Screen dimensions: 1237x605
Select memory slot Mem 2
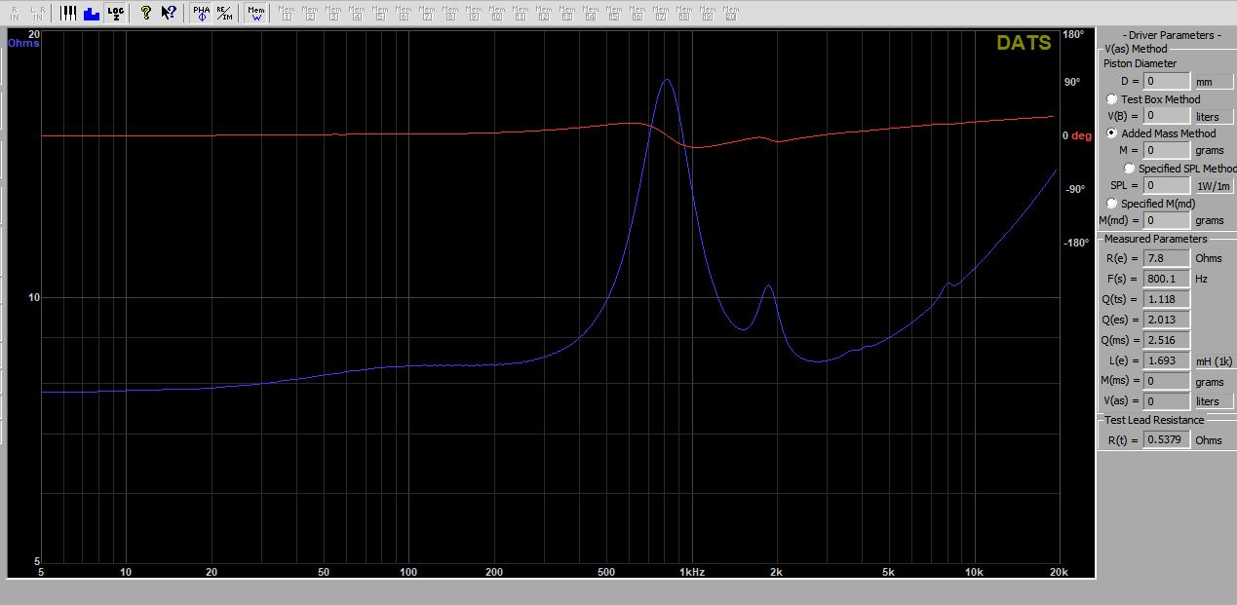(x=310, y=13)
